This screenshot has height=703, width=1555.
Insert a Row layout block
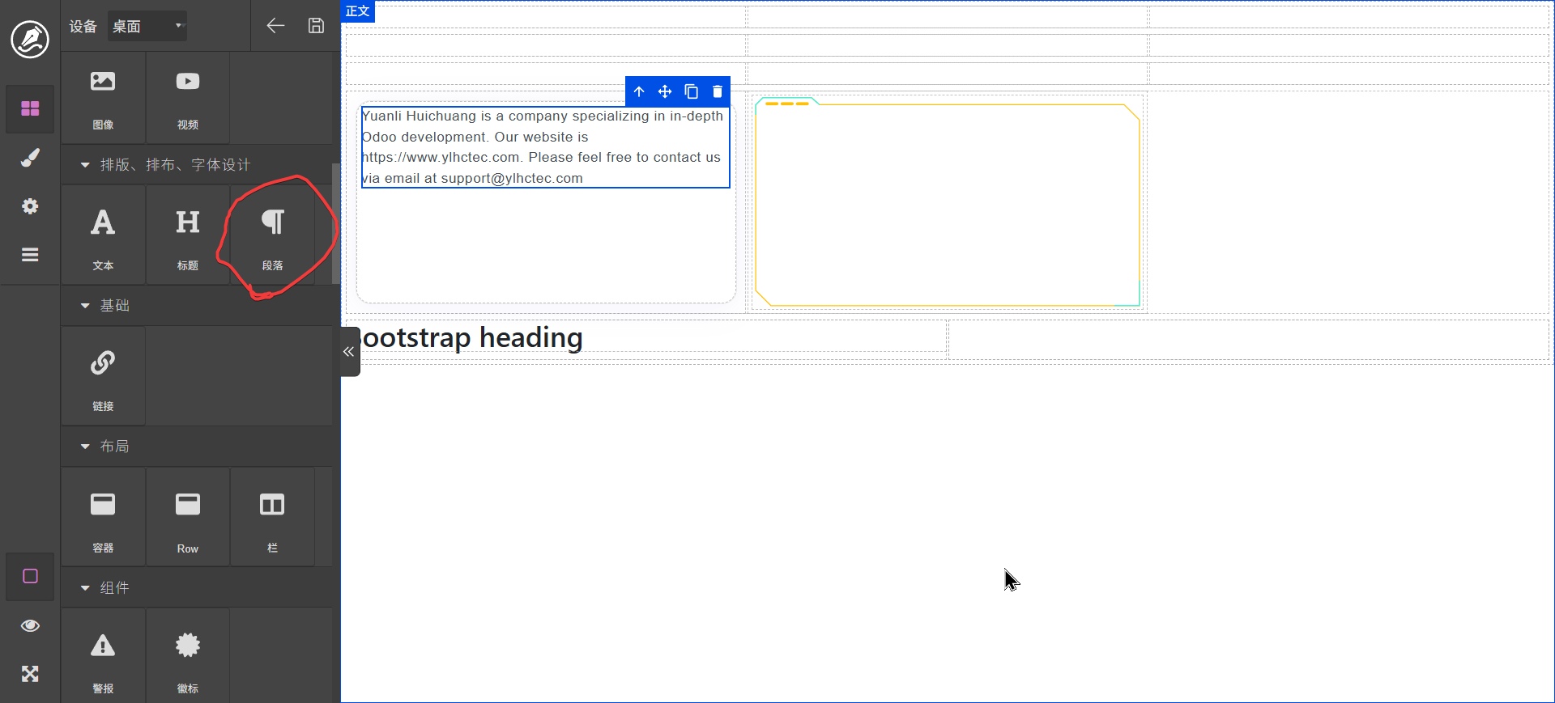[x=187, y=518]
